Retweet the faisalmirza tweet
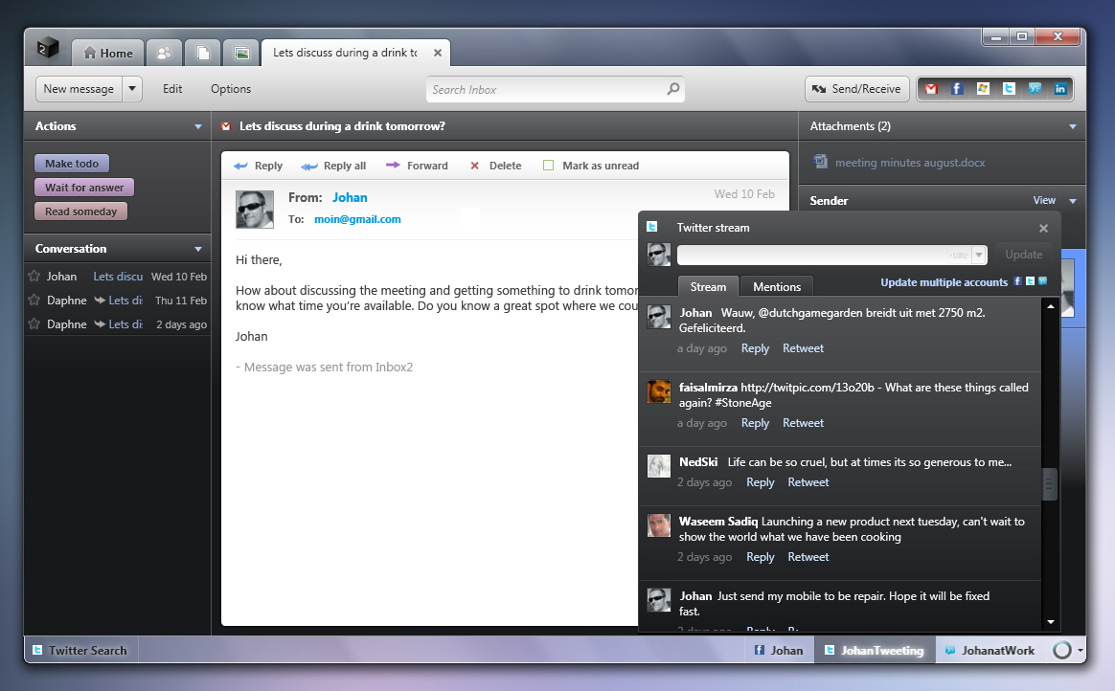 (x=803, y=423)
